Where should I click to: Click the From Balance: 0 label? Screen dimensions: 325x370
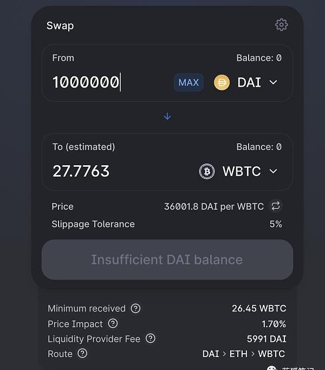coord(259,58)
